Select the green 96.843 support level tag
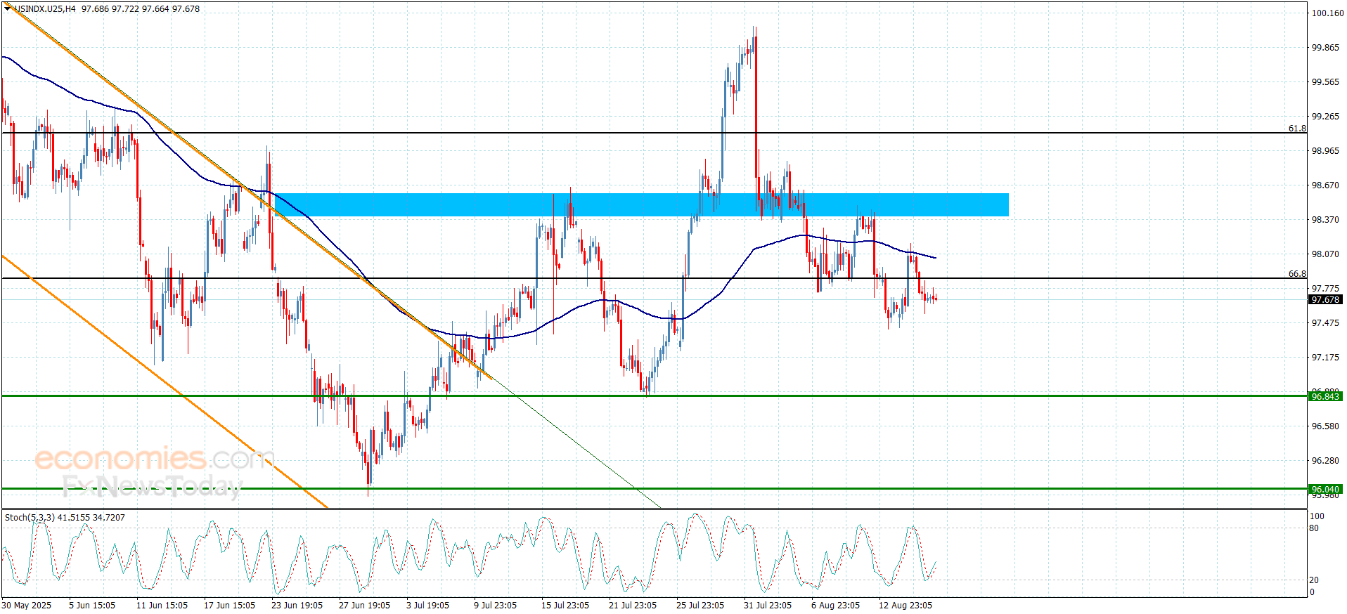 1325,397
